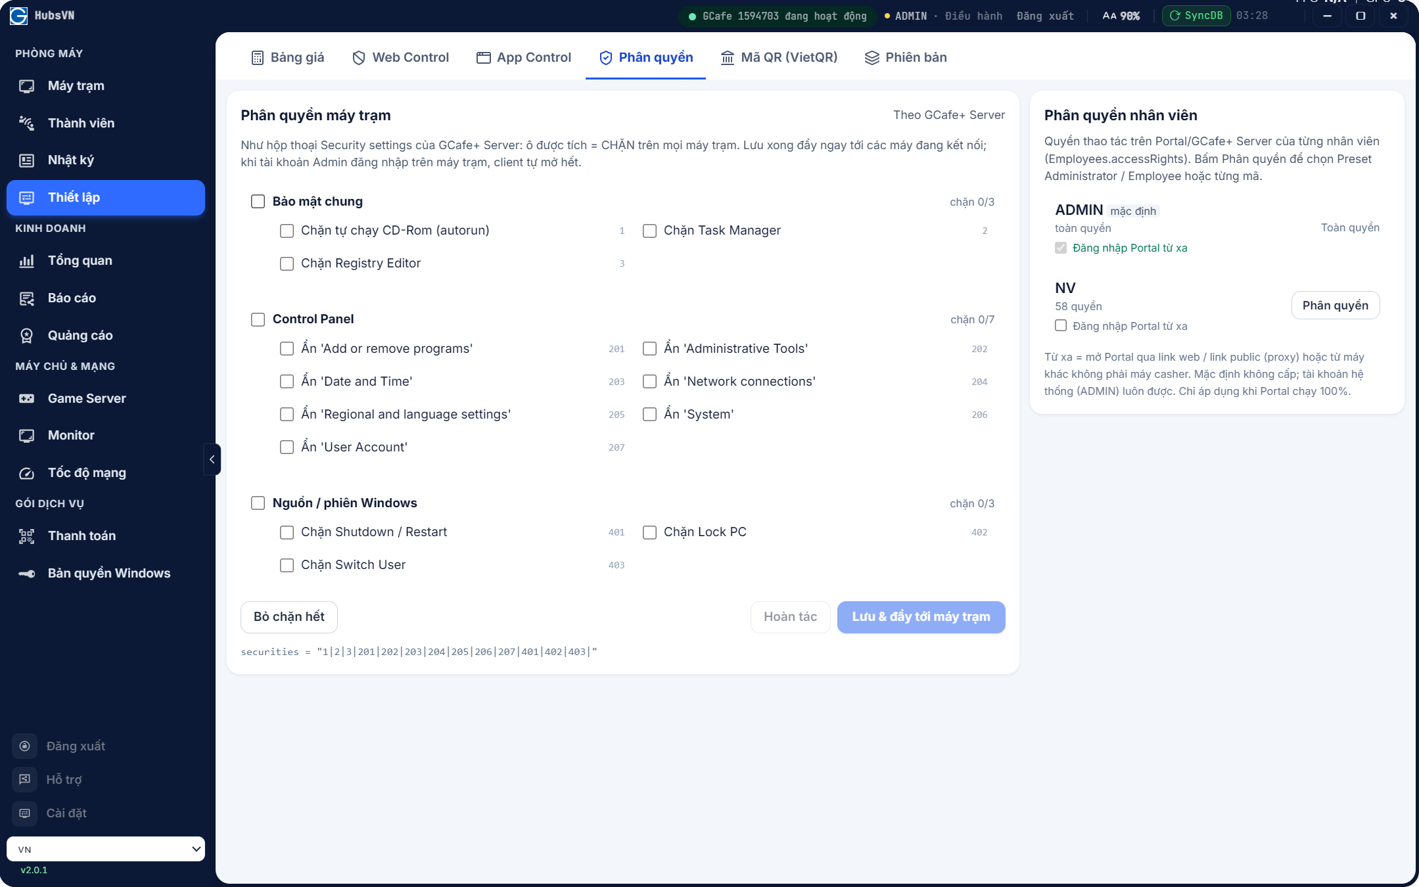Screen dimensions: 1419x887
Task: Click the AA 90% zoom control
Action: 1121,16
